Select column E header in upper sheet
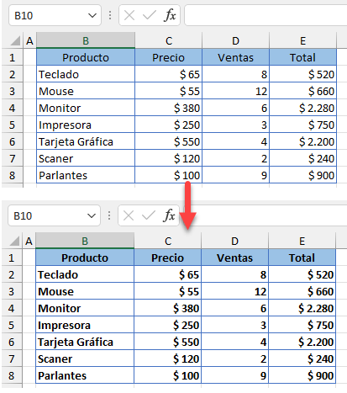The image size is (347, 393). (x=303, y=41)
